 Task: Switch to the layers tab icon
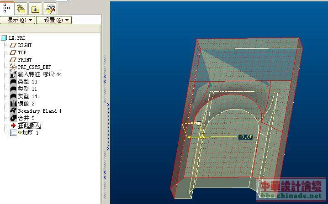21,8
